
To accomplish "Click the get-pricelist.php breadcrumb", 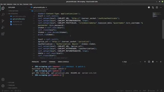I will (x=40, y=11).
